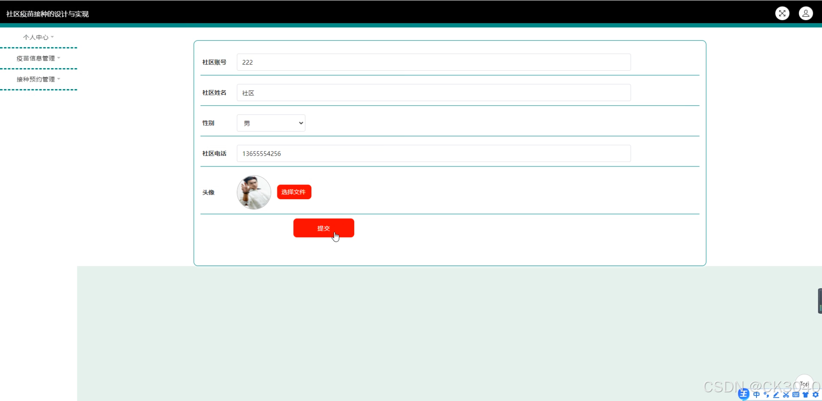Expand the 个人中心 sidebar menu
The width and height of the screenshot is (822, 401).
click(38, 37)
